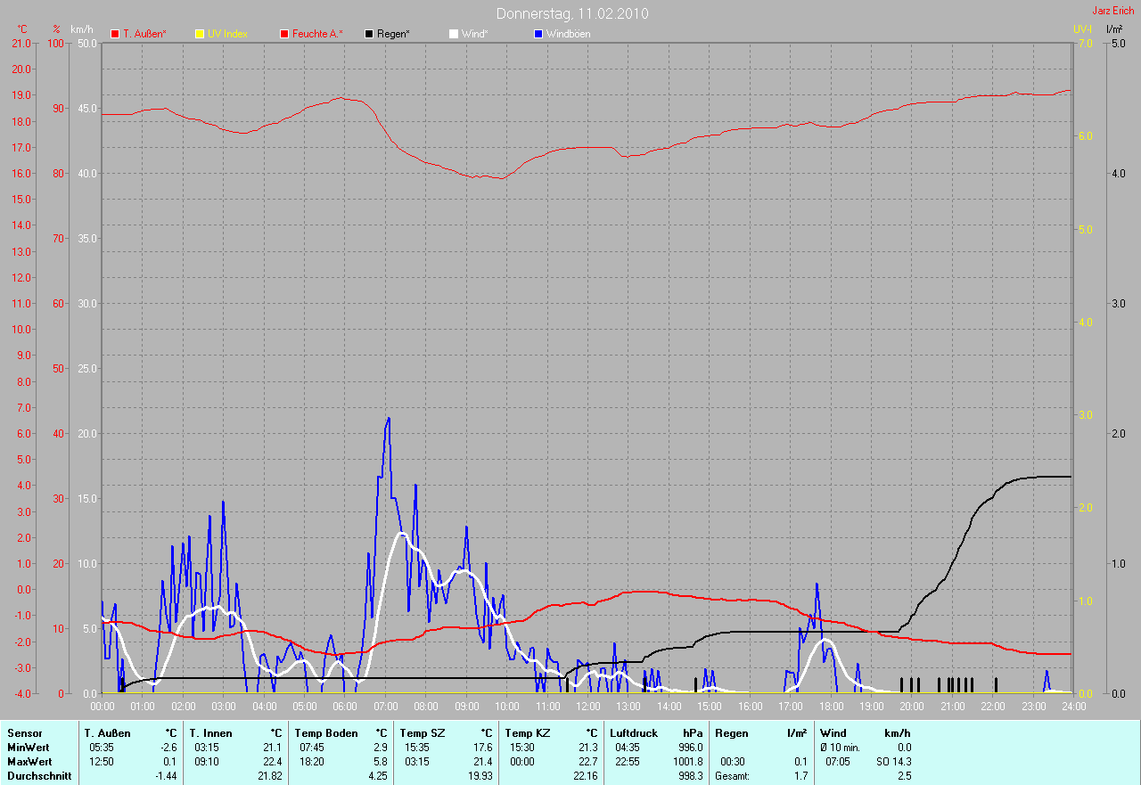This screenshot has height=785, width=1141.
Task: Click the Jarz Erich author label
Action: tap(1113, 11)
